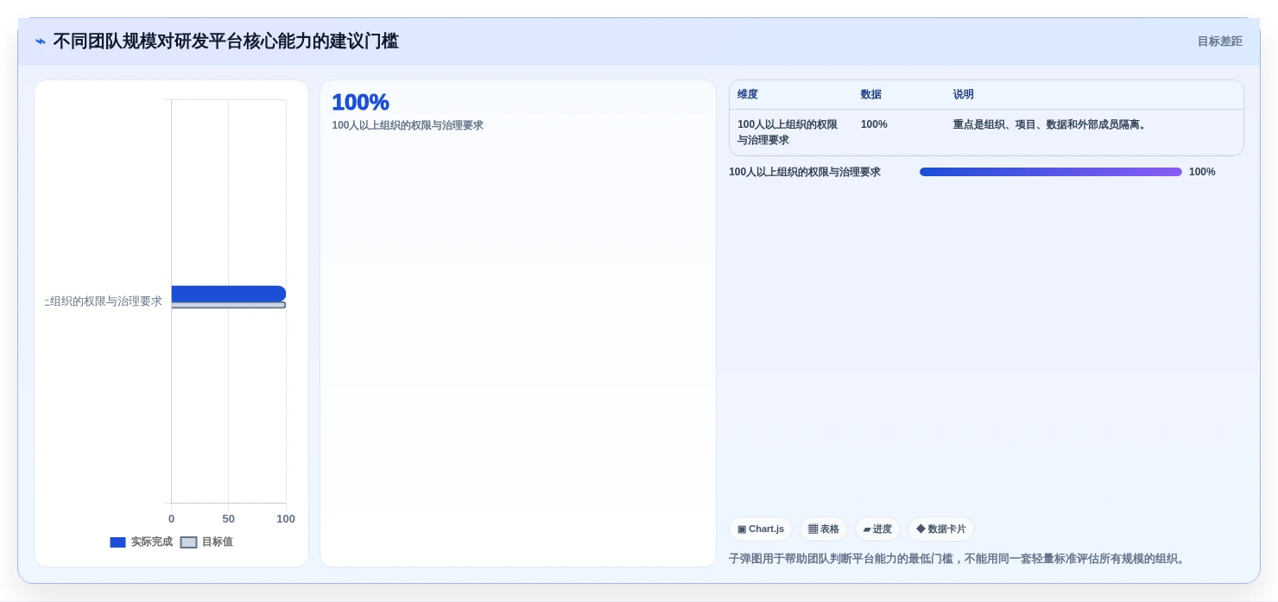Click table cell 100人以上组织的权限与治理要求
The height and width of the screenshot is (602, 1278).
click(x=788, y=132)
